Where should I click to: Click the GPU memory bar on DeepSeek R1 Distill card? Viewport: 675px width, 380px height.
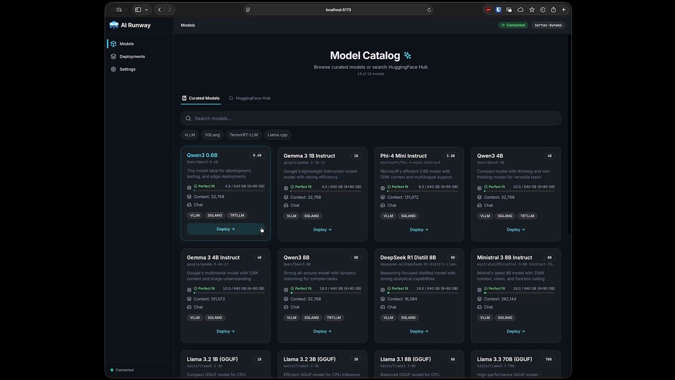(422, 292)
